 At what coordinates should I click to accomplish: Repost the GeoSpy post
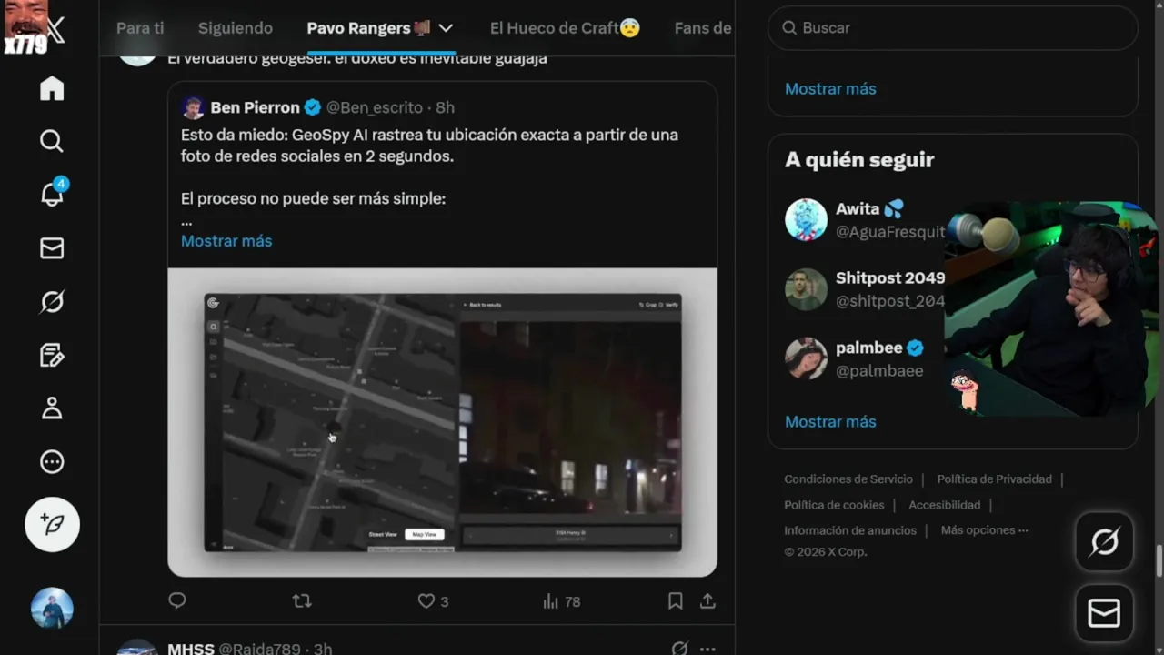click(x=302, y=600)
